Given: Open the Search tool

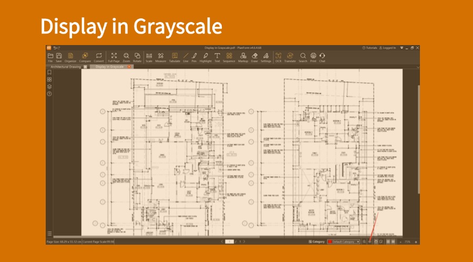Looking at the screenshot, I should 303,57.
